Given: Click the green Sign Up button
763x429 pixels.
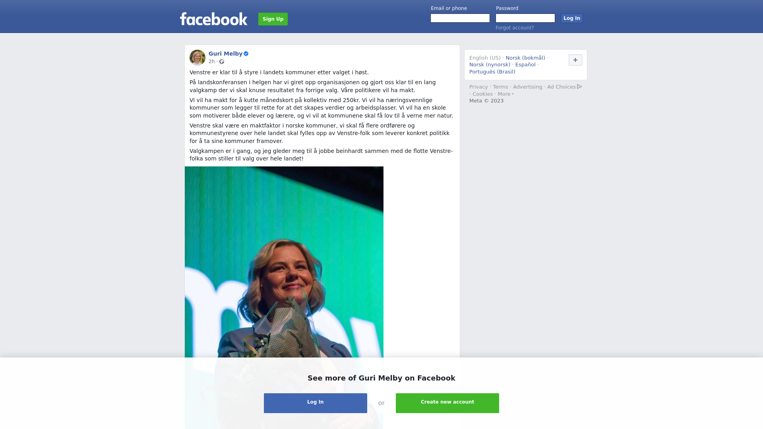Looking at the screenshot, I should (x=273, y=19).
